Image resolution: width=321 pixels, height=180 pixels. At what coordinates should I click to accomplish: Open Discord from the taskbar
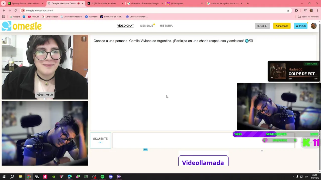(x=111, y=177)
